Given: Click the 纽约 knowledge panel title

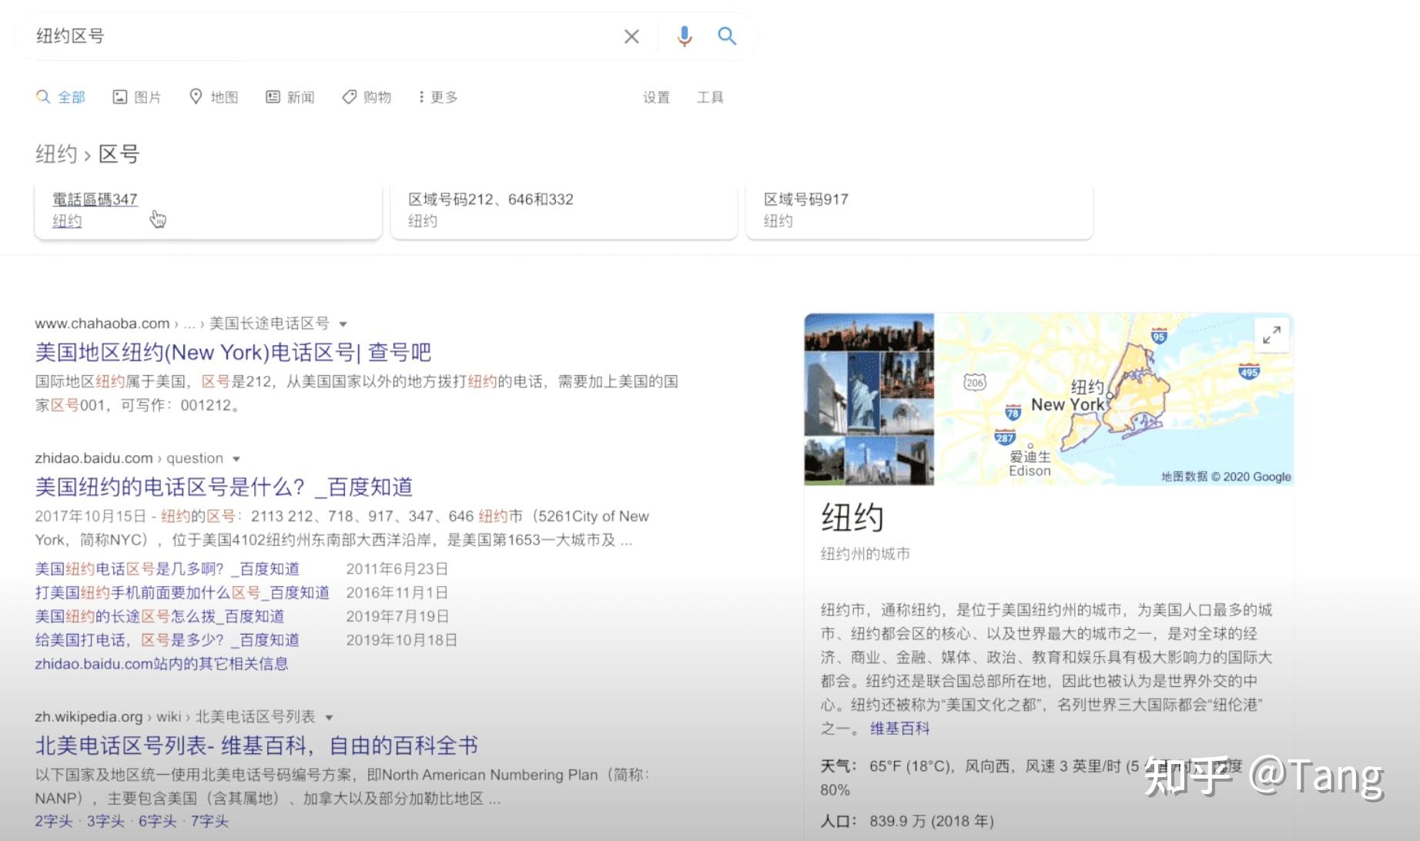Looking at the screenshot, I should (x=852, y=518).
